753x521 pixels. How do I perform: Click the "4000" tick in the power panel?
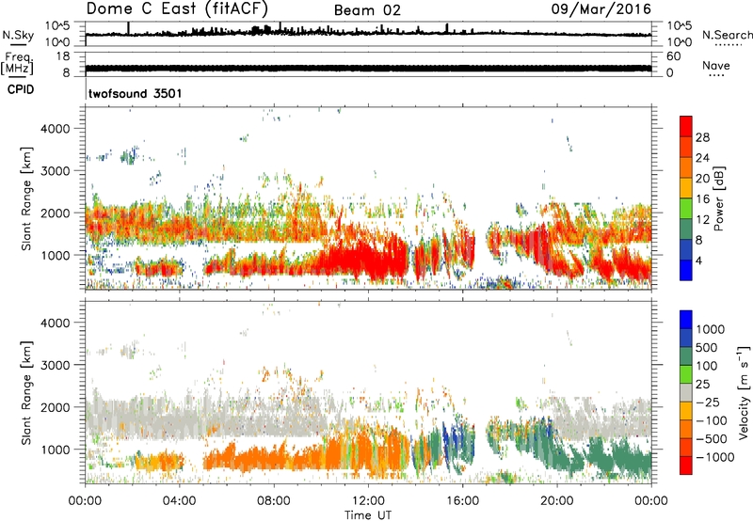click(x=56, y=129)
